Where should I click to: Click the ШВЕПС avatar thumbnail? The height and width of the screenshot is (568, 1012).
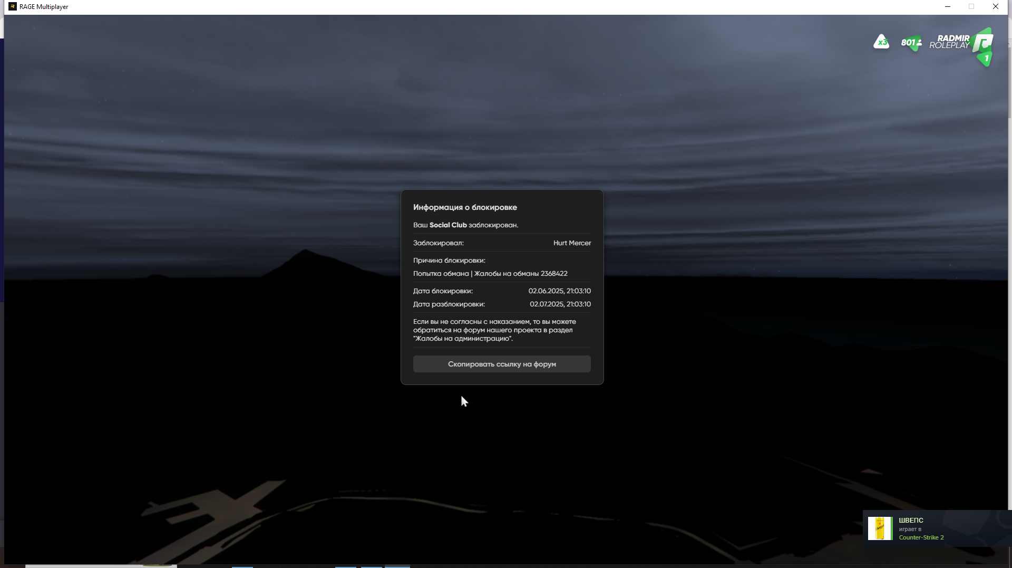(x=880, y=528)
